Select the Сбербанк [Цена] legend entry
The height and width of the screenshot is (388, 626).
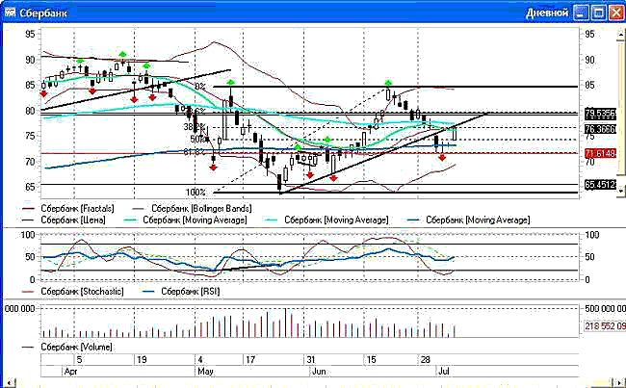pyautogui.click(x=64, y=220)
